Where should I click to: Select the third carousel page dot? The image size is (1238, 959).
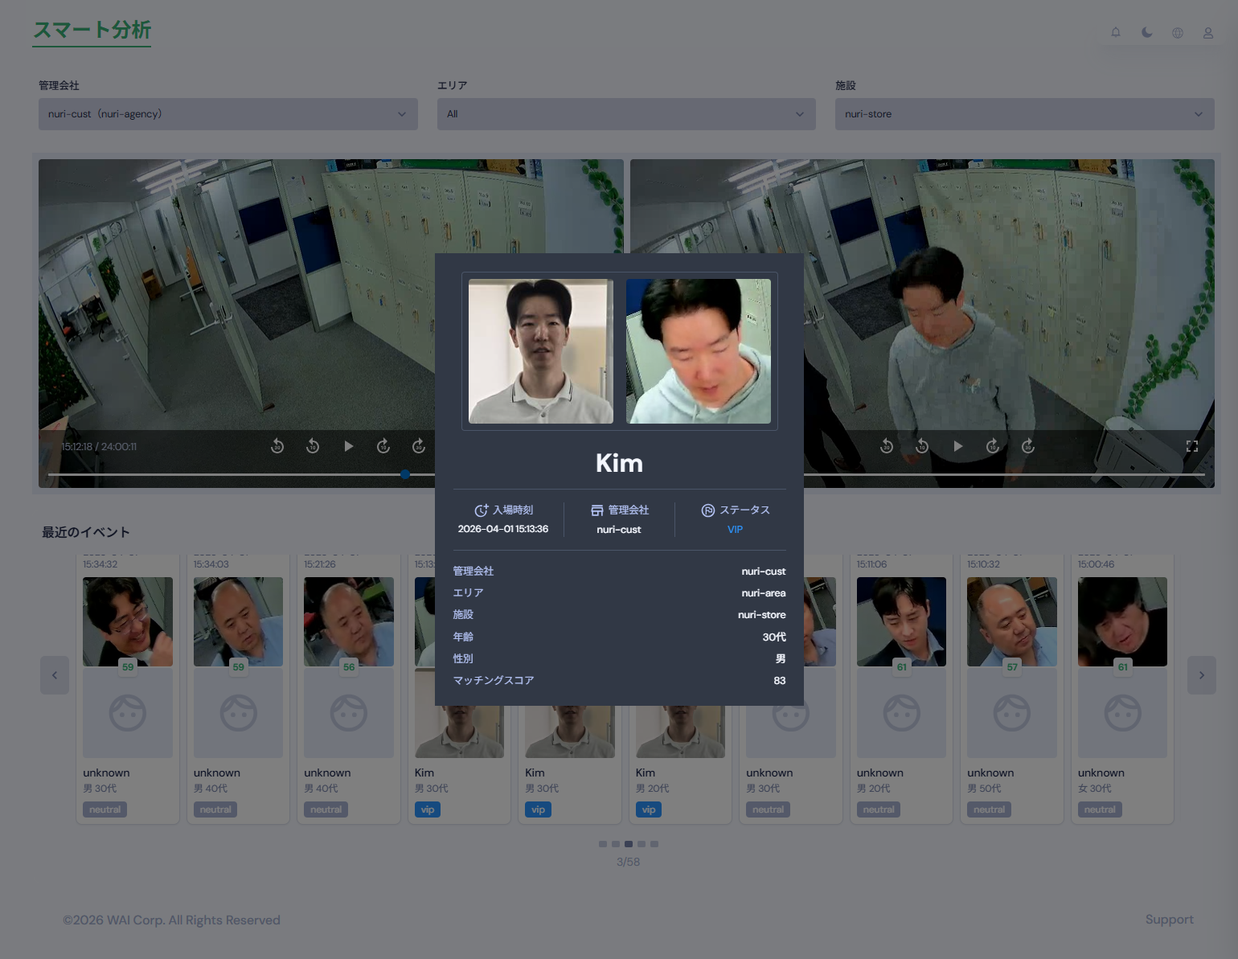(x=629, y=844)
